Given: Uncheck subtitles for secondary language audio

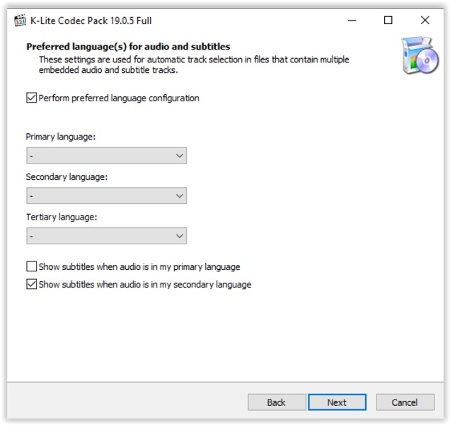Looking at the screenshot, I should pyautogui.click(x=32, y=285).
